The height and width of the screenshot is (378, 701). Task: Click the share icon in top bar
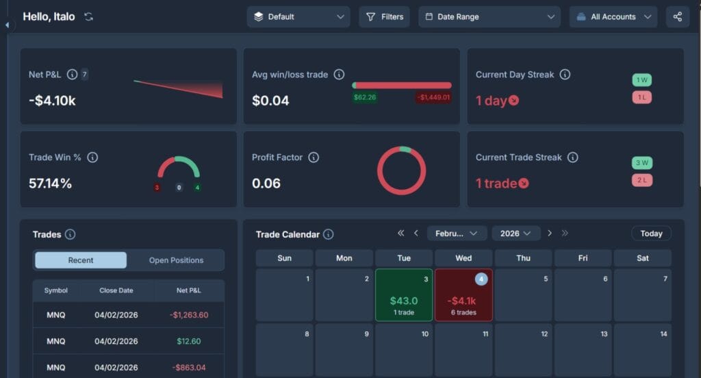pyautogui.click(x=677, y=16)
